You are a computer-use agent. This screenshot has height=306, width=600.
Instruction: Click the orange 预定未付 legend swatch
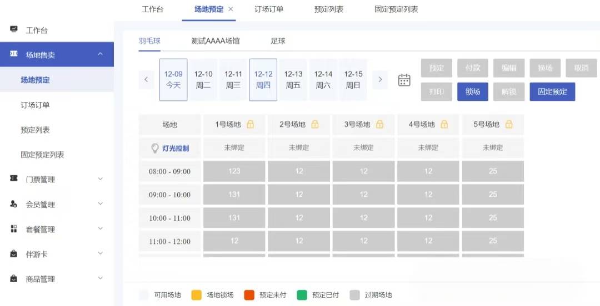tap(249, 295)
